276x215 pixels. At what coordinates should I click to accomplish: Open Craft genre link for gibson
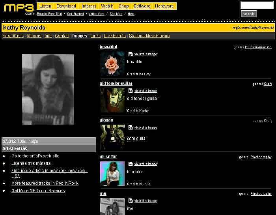click(x=268, y=121)
